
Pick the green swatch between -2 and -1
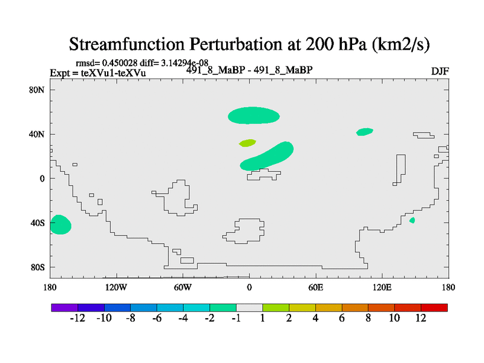223,307
